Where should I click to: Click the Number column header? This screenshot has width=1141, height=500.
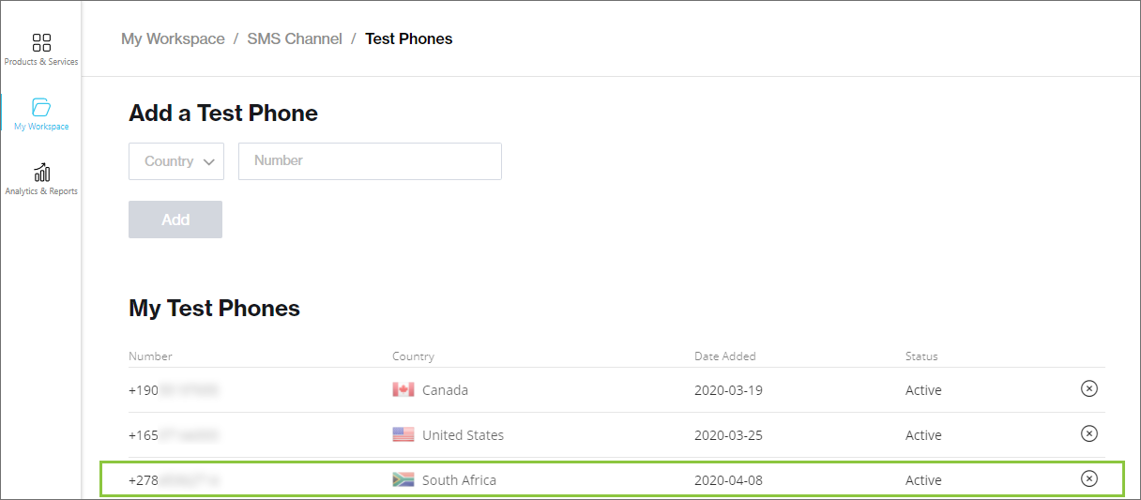(x=150, y=356)
